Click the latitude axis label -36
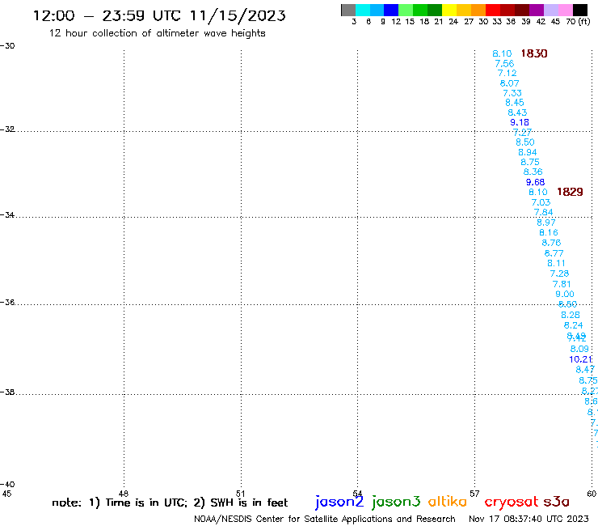Viewport: 598px width, 526px height. coord(7,302)
